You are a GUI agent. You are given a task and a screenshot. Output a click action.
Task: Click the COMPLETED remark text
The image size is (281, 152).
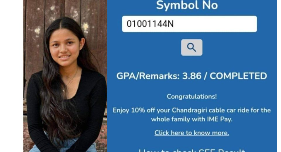[238, 76]
